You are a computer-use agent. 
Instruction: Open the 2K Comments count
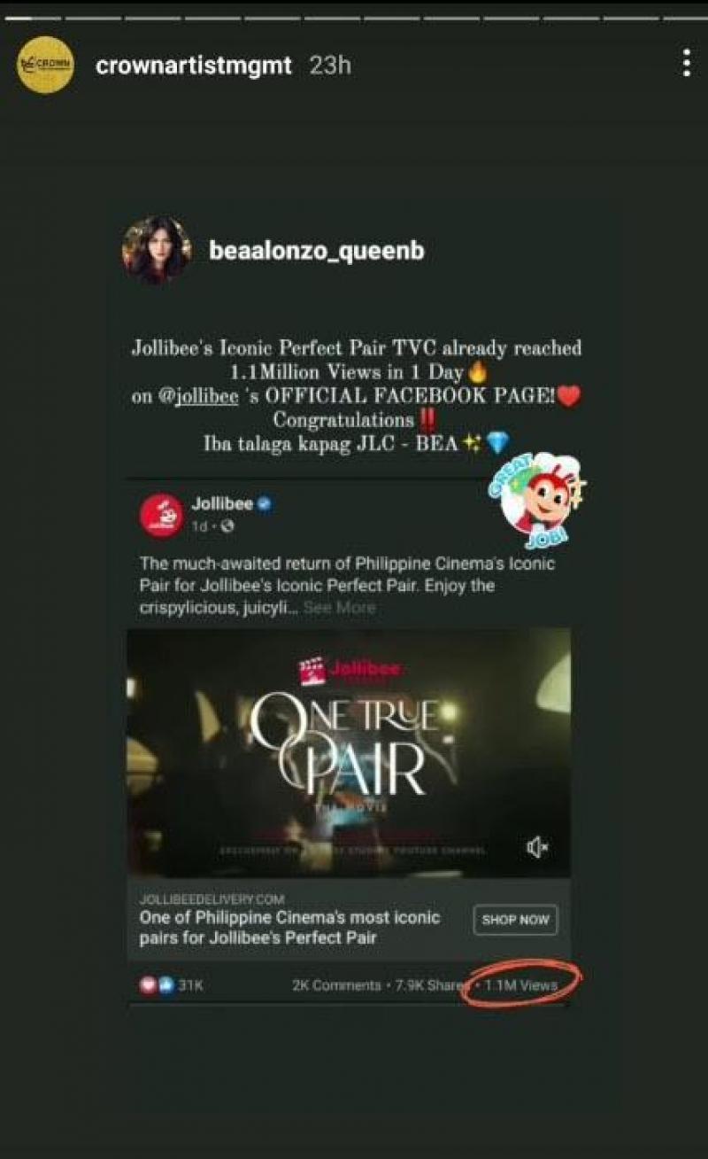coord(336,985)
